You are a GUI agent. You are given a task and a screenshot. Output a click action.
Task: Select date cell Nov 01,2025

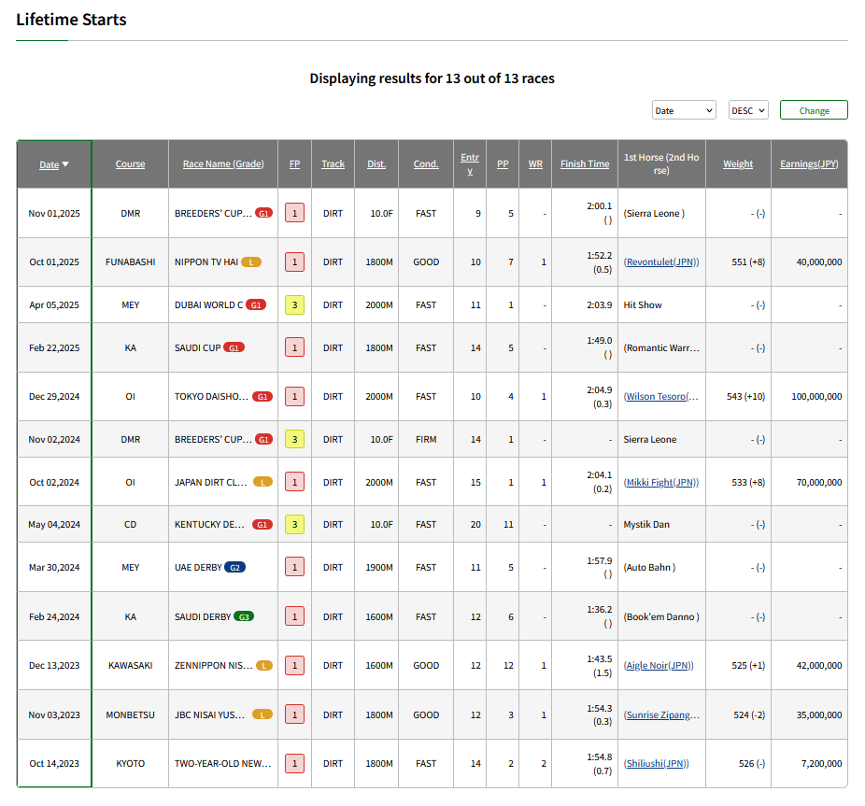tap(54, 214)
